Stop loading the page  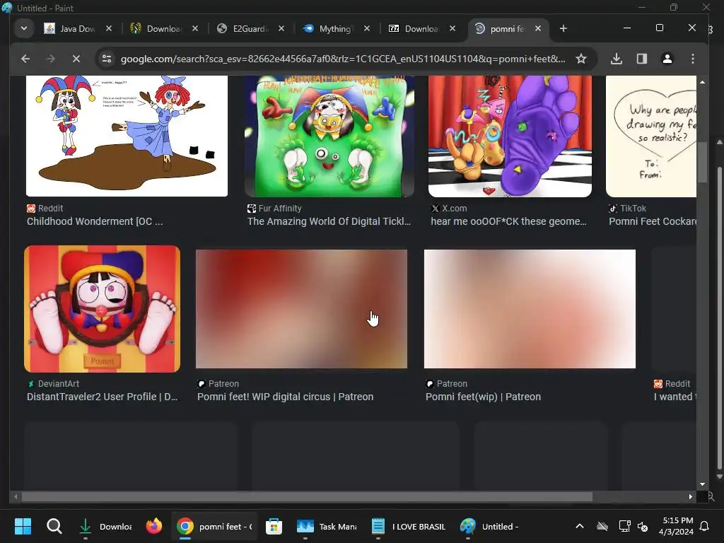(x=76, y=59)
